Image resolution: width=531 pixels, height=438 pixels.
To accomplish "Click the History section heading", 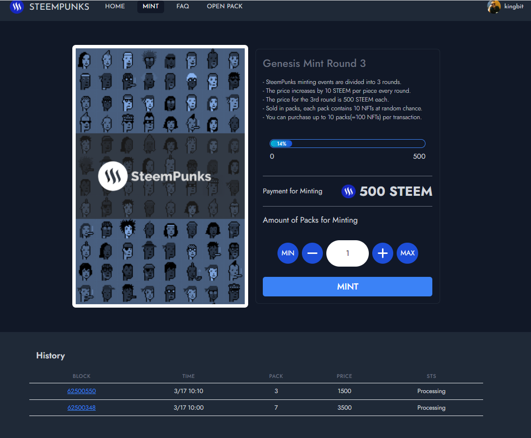I will pyautogui.click(x=50, y=356).
